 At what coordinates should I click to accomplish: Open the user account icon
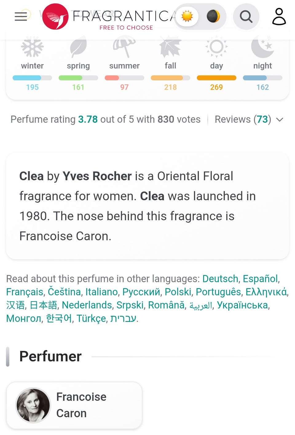(x=279, y=17)
